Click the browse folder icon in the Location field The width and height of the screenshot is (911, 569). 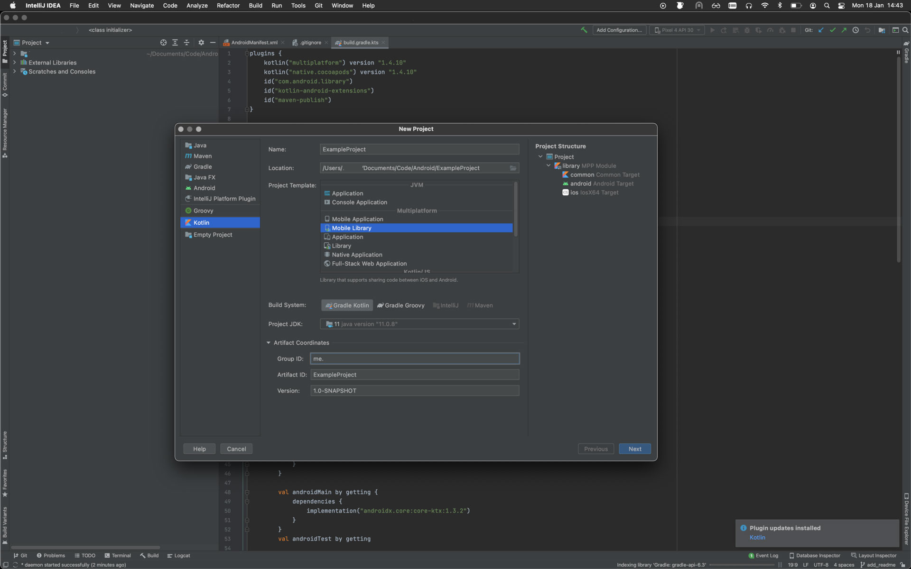(x=513, y=168)
